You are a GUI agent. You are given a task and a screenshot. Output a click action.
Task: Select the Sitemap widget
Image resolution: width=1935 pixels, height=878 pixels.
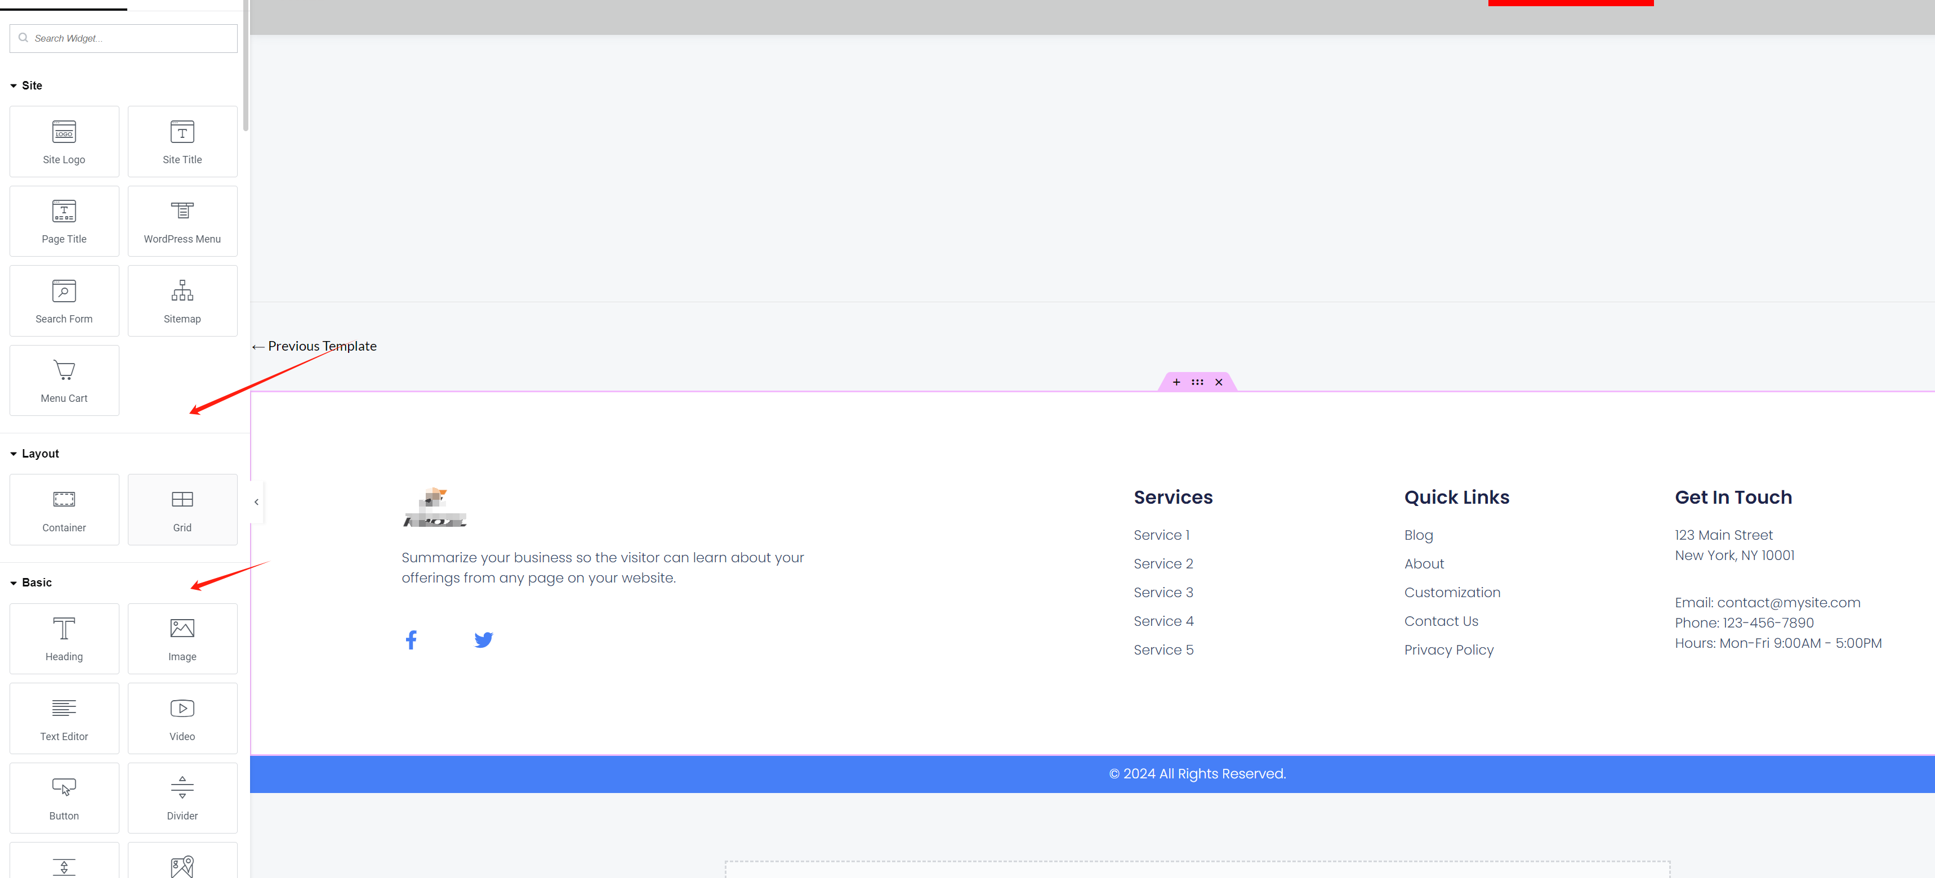181,301
